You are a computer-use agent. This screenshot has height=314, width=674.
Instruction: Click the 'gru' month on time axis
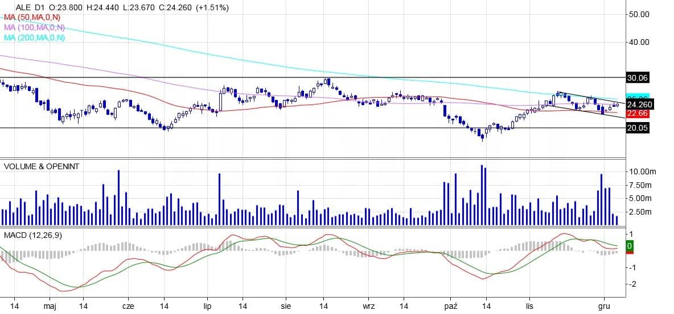point(605,306)
